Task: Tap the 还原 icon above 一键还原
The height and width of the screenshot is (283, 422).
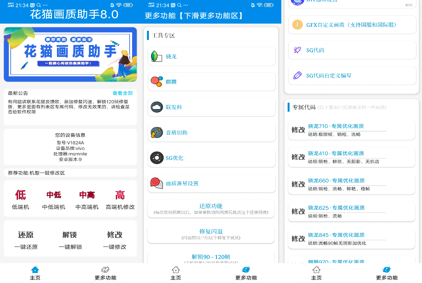Action: pyautogui.click(x=26, y=235)
